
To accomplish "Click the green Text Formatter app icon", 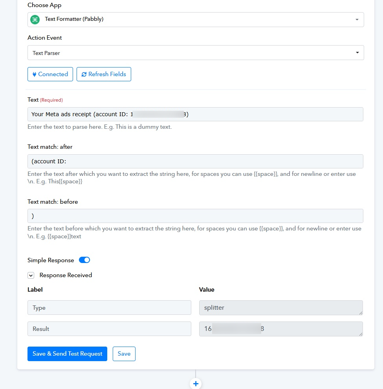I will [x=35, y=19].
